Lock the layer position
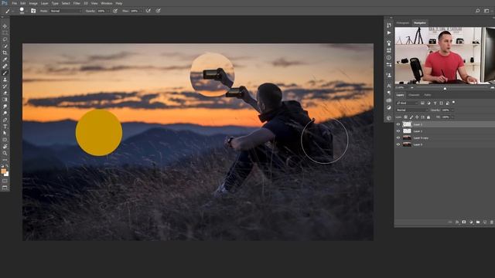The width and height of the screenshot is (495, 278). pyautogui.click(x=417, y=117)
